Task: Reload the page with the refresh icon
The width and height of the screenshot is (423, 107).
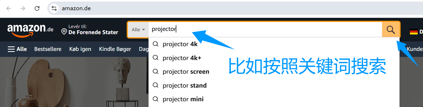Action: point(37,8)
